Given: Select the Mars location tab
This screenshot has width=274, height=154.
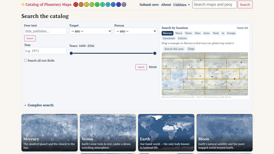Looking at the screenshot, I should pos(198,33).
